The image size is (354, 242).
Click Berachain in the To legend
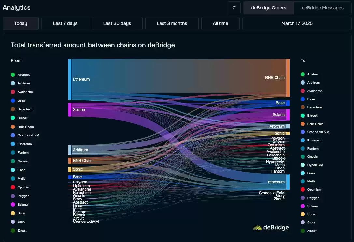311,107
